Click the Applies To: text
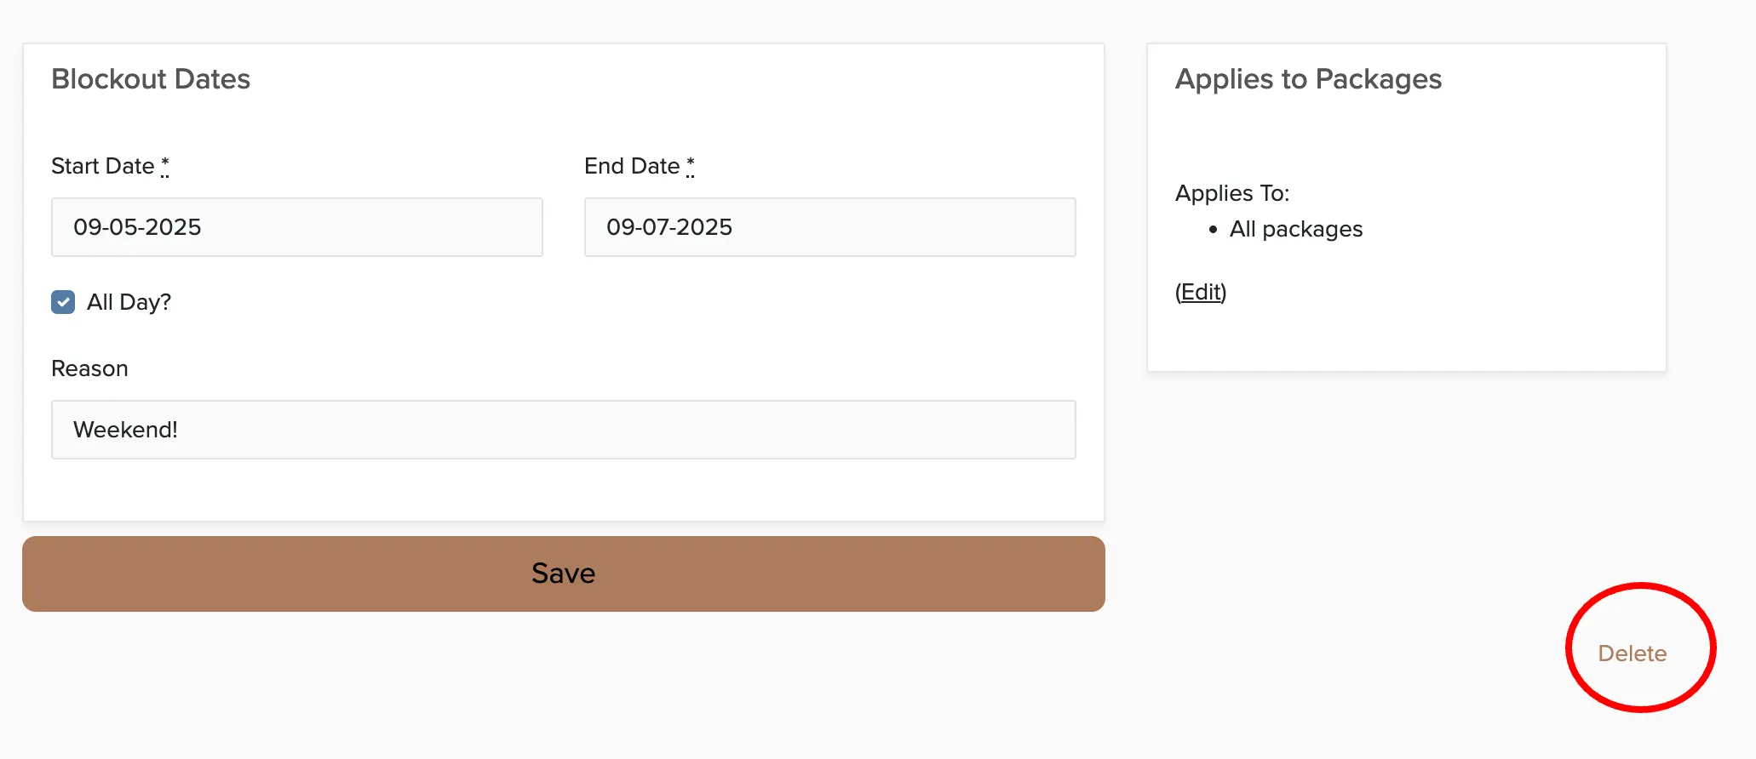1756x759 pixels. click(x=1232, y=193)
